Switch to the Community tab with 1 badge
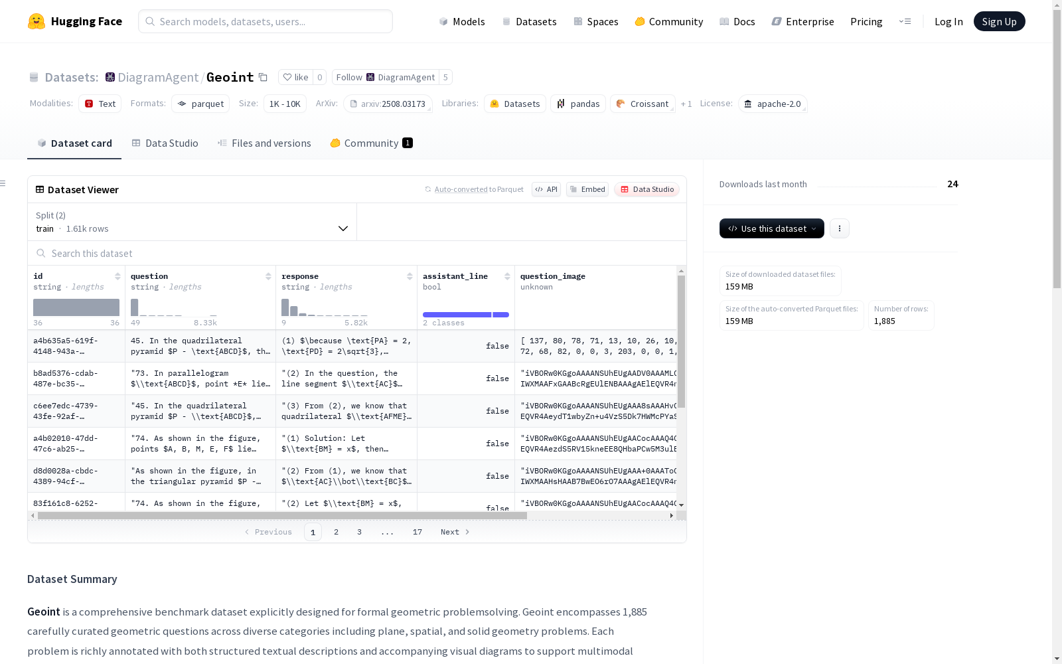 (372, 143)
